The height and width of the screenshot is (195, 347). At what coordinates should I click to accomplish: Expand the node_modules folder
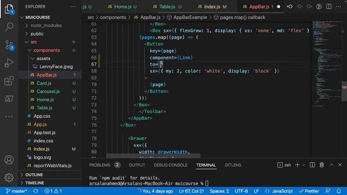click(46, 25)
